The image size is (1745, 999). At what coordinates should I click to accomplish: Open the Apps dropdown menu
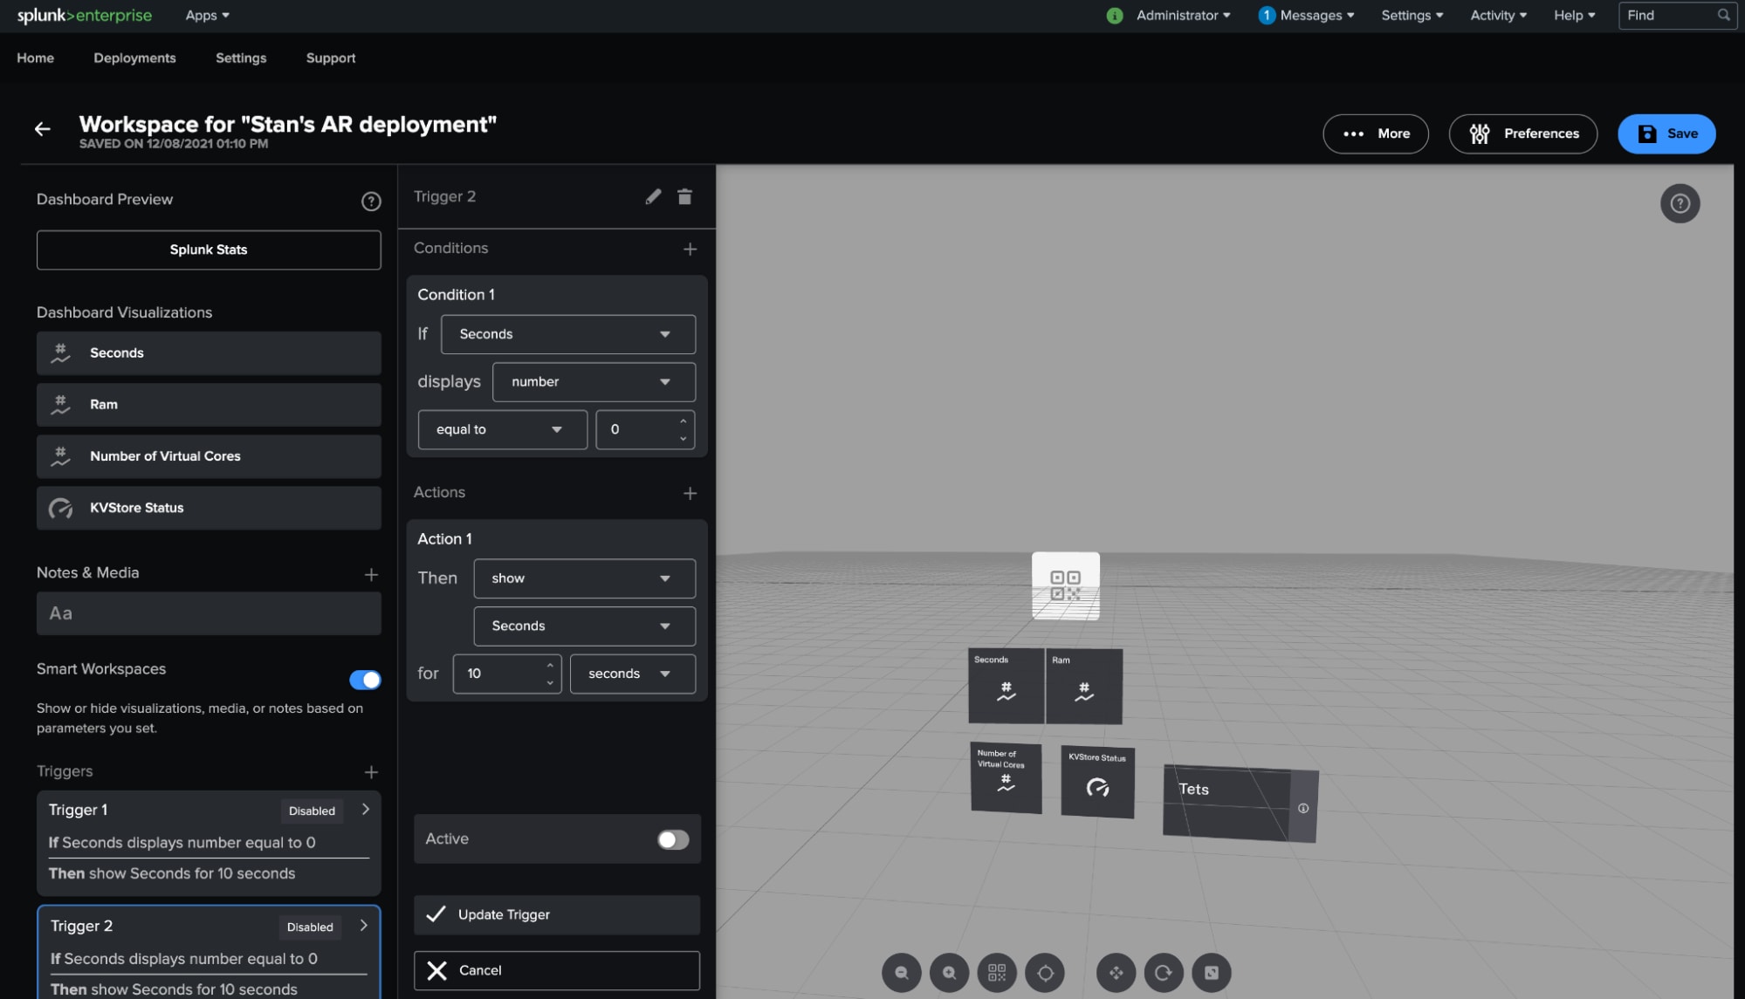[x=207, y=16]
